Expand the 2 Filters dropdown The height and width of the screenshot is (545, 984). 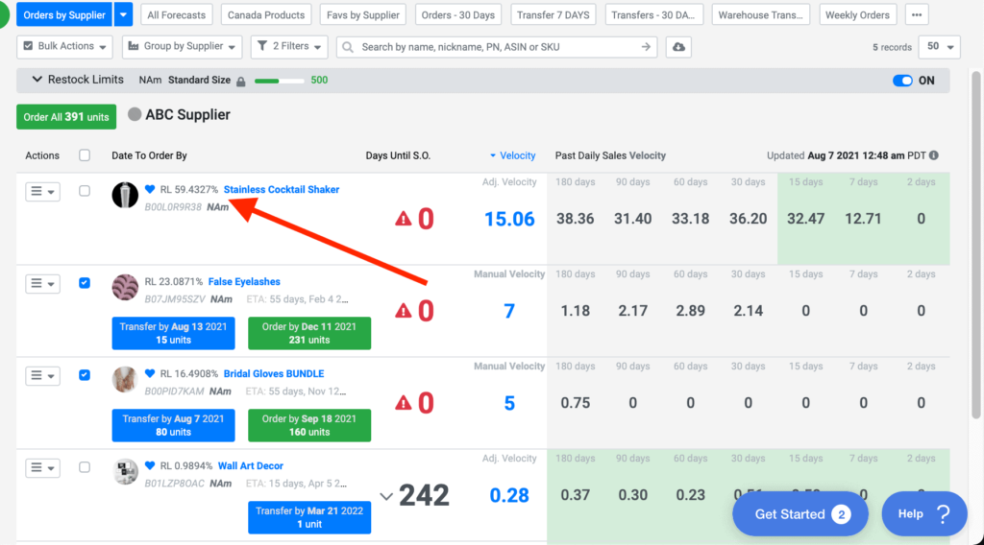tap(288, 47)
